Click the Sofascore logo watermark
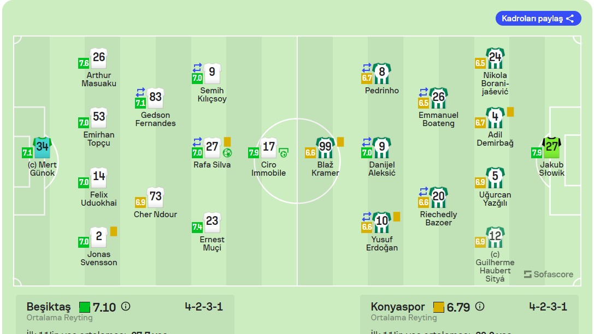Screen dimensions: 594x334 [549, 274]
